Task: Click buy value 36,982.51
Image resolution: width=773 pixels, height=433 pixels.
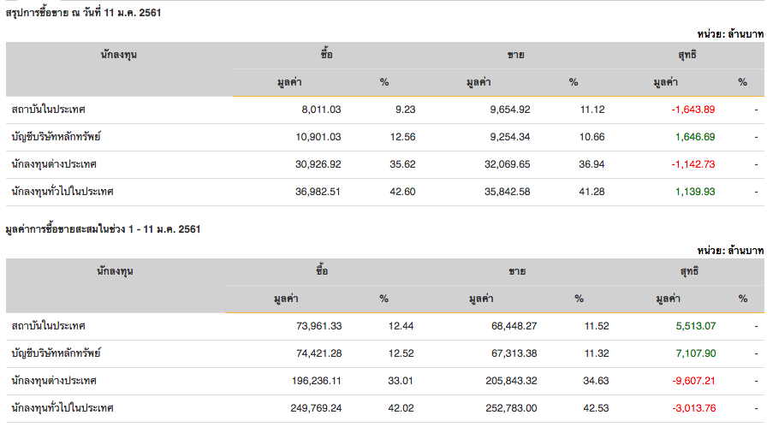Action: click(x=318, y=192)
